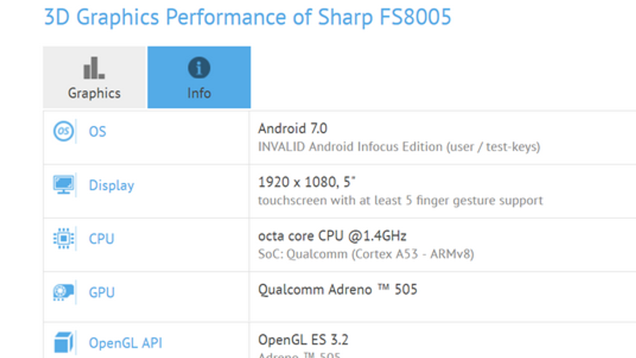
Task: Click the octa core CPU value
Action: [x=332, y=236]
